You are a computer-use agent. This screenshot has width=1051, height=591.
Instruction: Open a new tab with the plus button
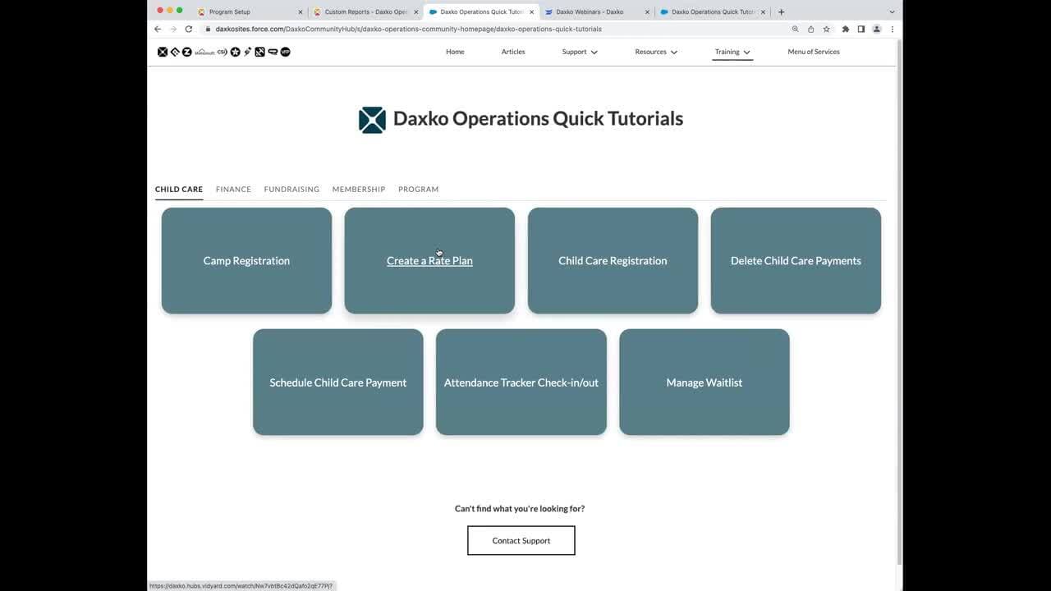[x=781, y=11]
